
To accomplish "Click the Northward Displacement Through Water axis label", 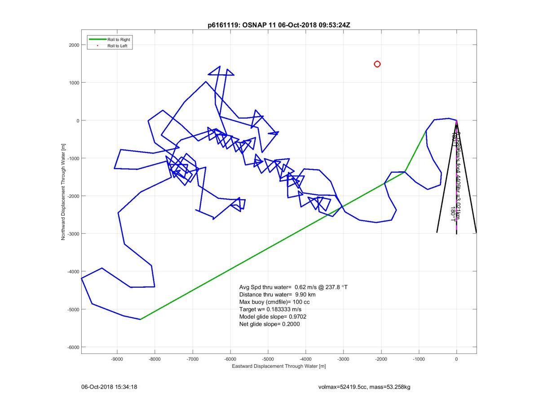I will tap(64, 192).
